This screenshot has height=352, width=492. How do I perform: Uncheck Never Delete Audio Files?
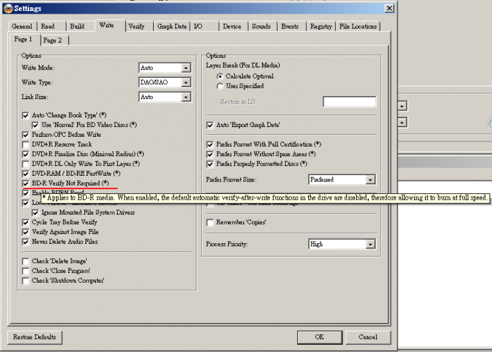coord(26,242)
